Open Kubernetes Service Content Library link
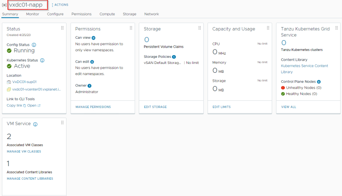This screenshot has width=342, height=196. point(304,69)
